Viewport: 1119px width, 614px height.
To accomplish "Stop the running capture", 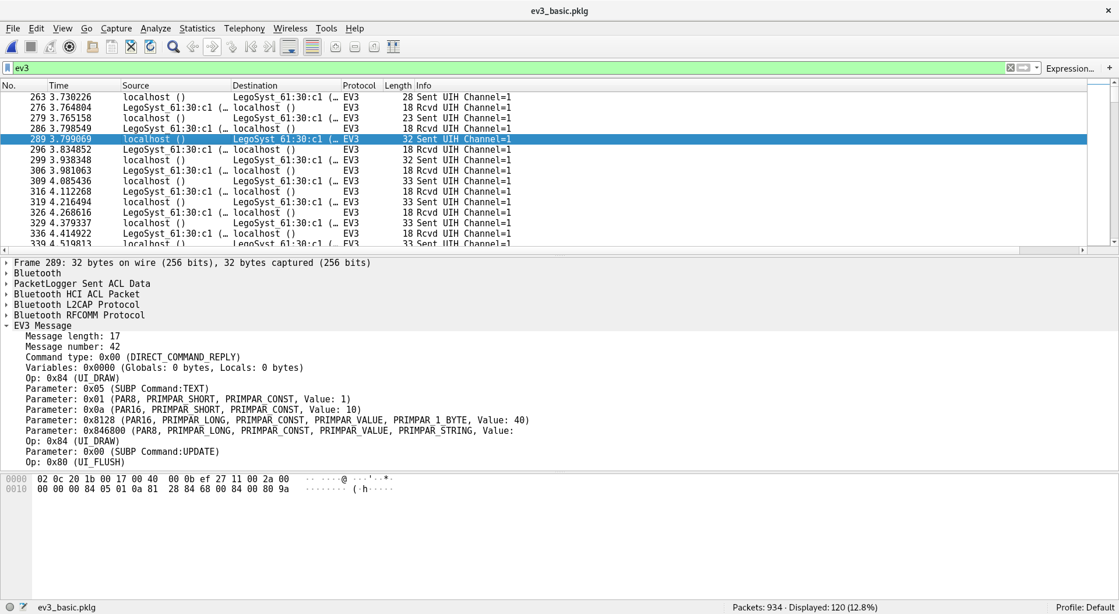I will coord(31,47).
